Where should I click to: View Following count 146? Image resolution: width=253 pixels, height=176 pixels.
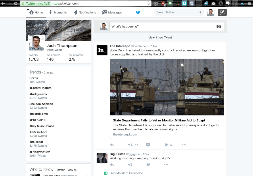pos(54,57)
